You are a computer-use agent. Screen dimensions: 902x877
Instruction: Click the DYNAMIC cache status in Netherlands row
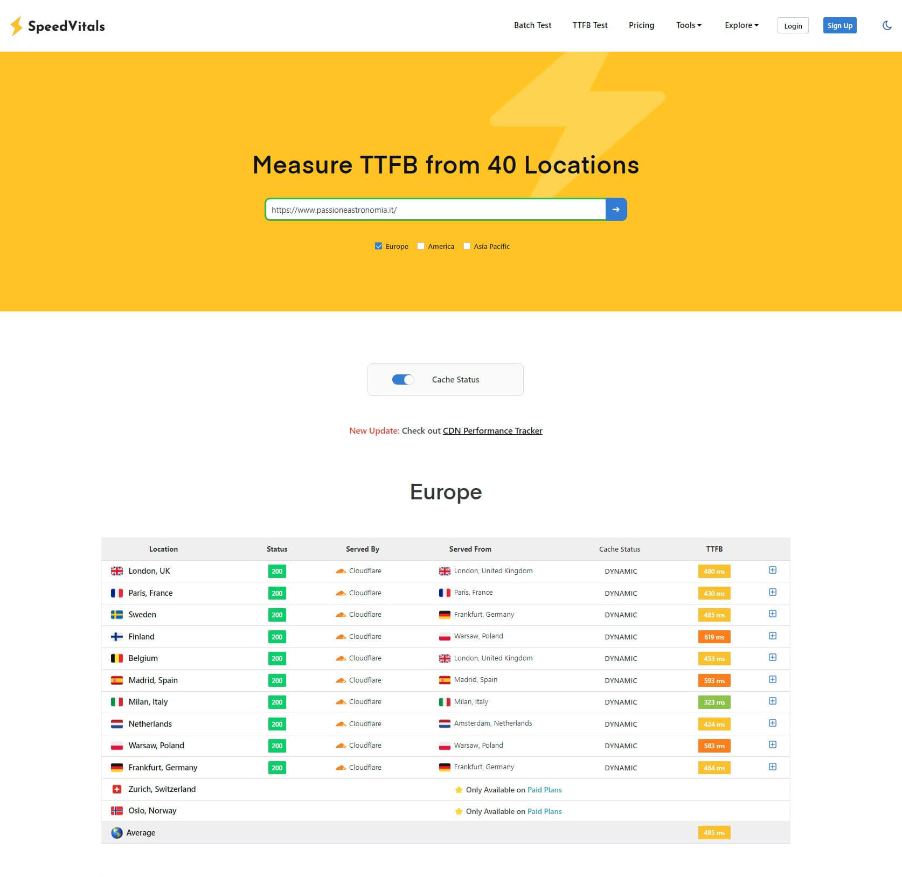(621, 724)
